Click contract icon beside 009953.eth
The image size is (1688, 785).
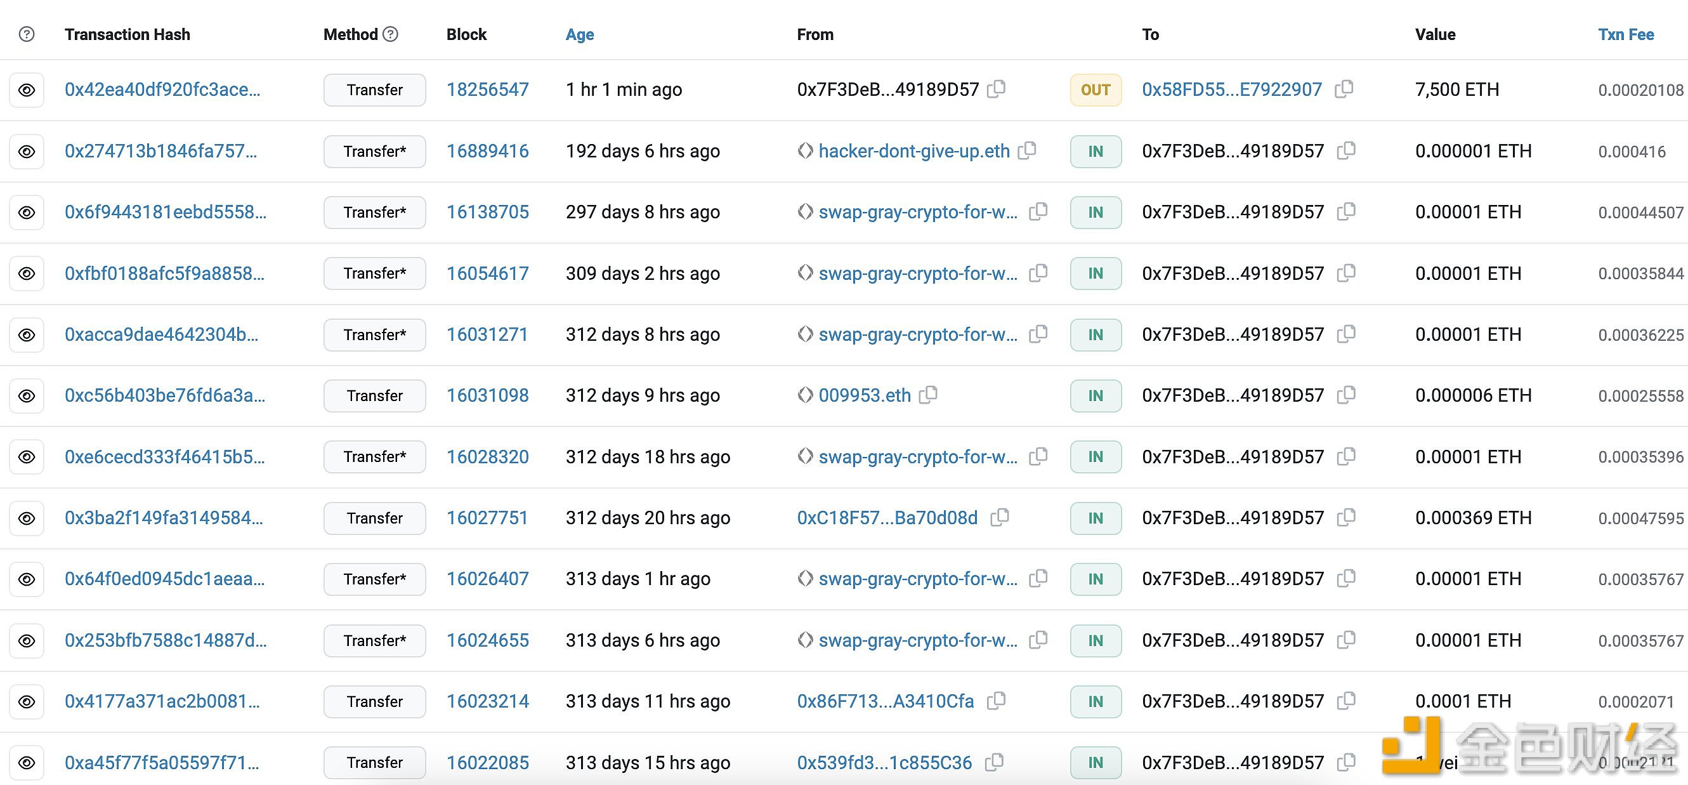(x=806, y=395)
